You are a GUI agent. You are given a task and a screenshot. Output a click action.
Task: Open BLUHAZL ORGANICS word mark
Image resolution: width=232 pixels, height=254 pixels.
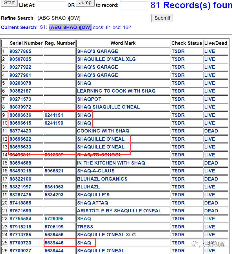click(102, 179)
